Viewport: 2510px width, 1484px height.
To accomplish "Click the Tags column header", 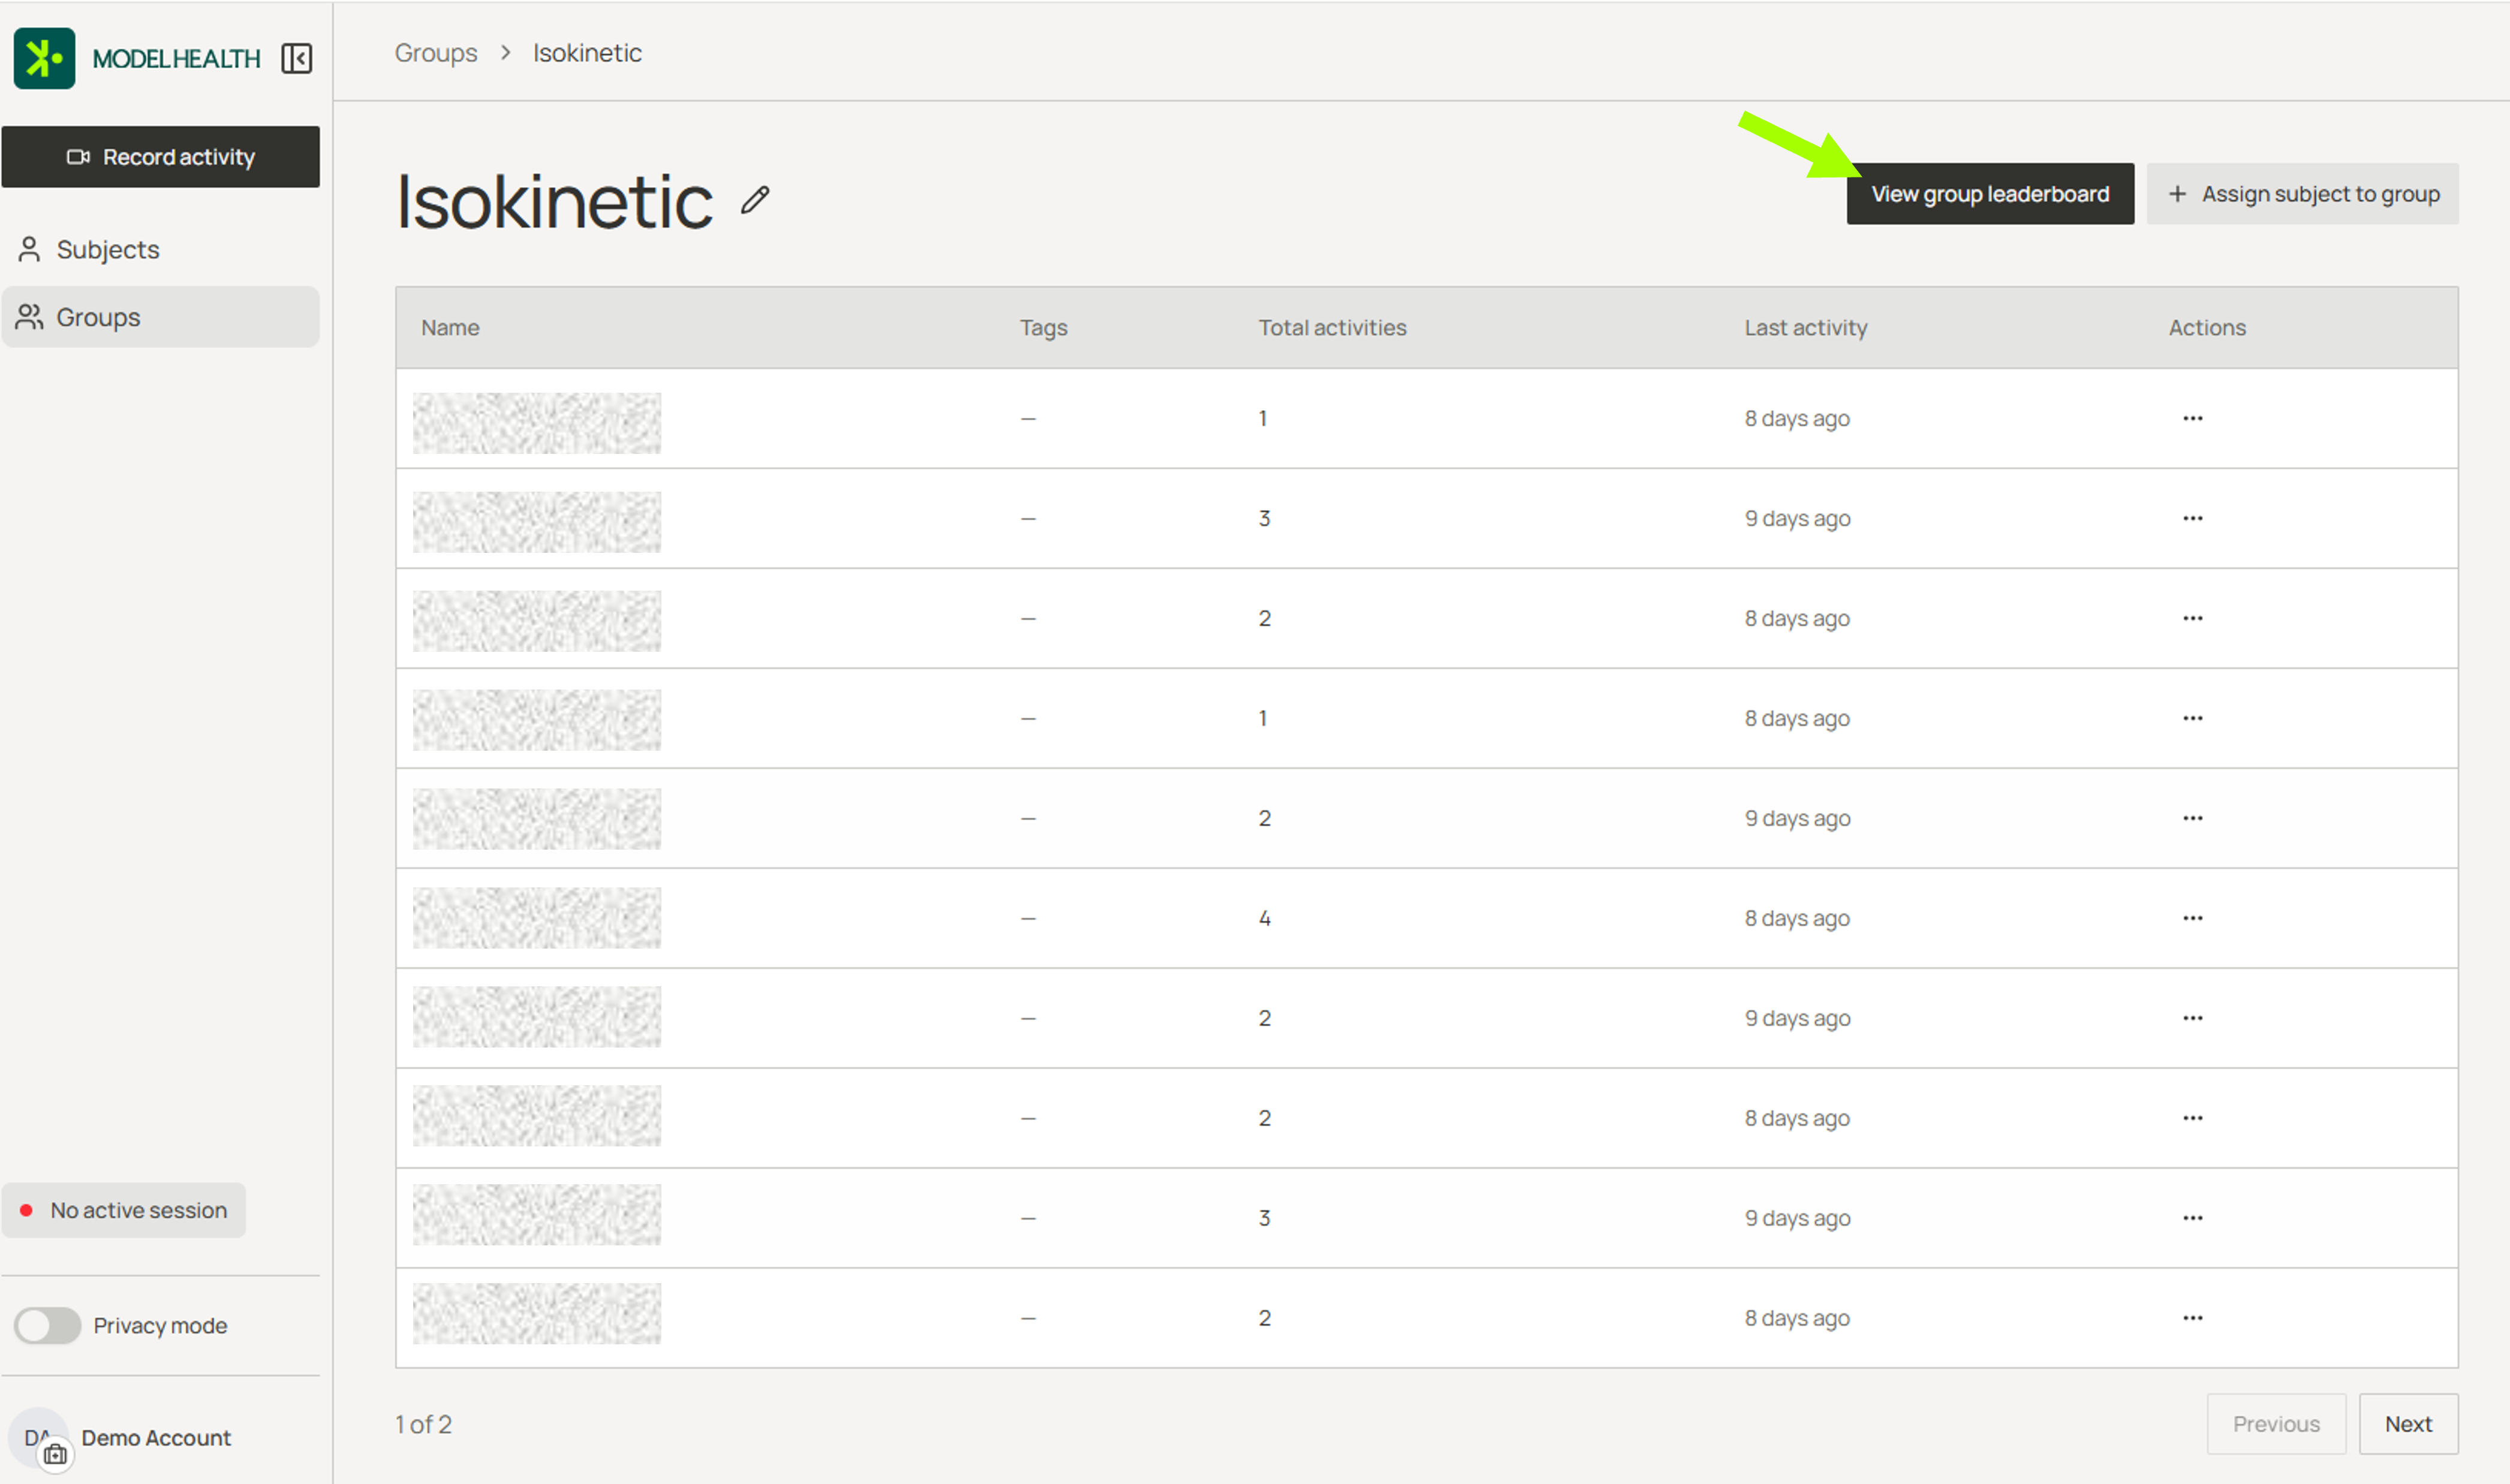I will [1043, 327].
